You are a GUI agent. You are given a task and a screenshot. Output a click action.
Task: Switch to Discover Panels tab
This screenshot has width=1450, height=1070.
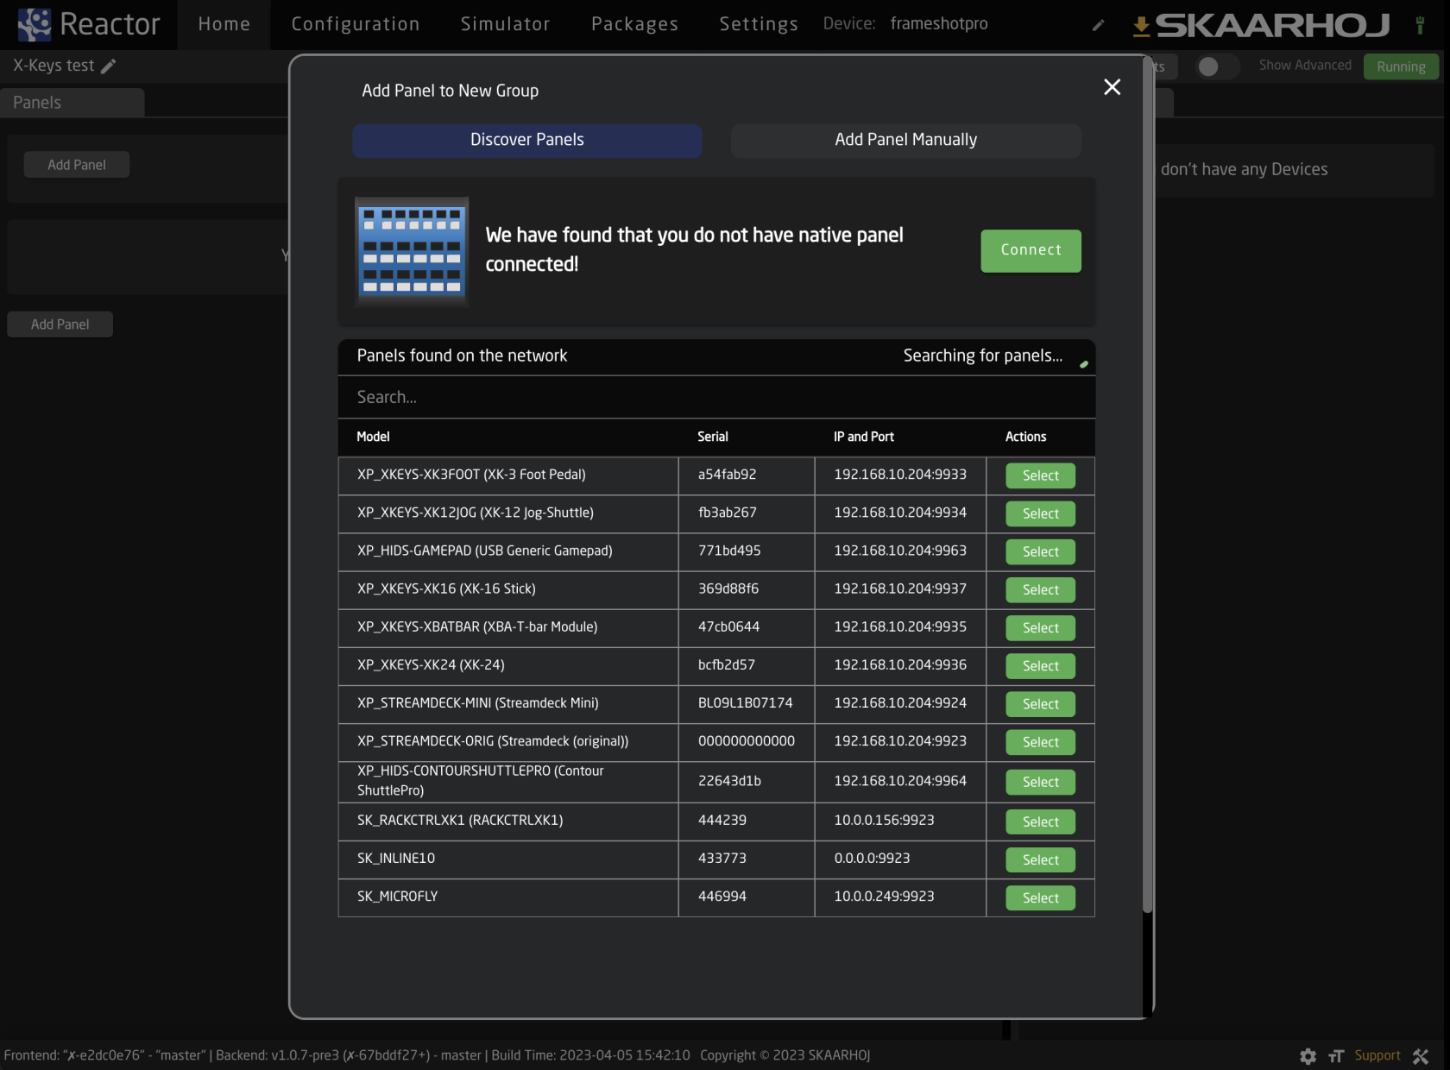click(x=527, y=140)
